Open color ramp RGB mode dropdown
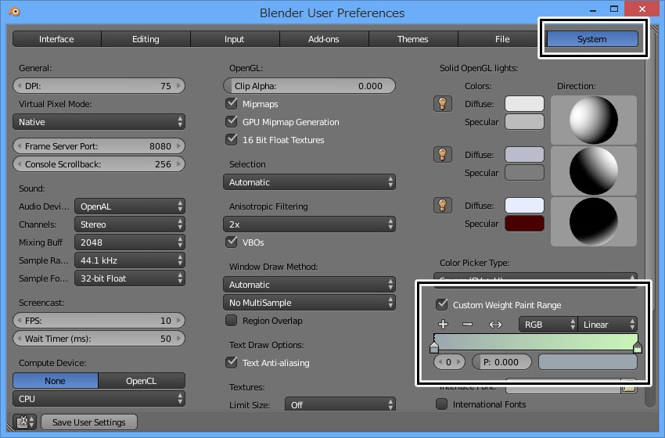The width and height of the screenshot is (665, 438). pyautogui.click(x=548, y=325)
